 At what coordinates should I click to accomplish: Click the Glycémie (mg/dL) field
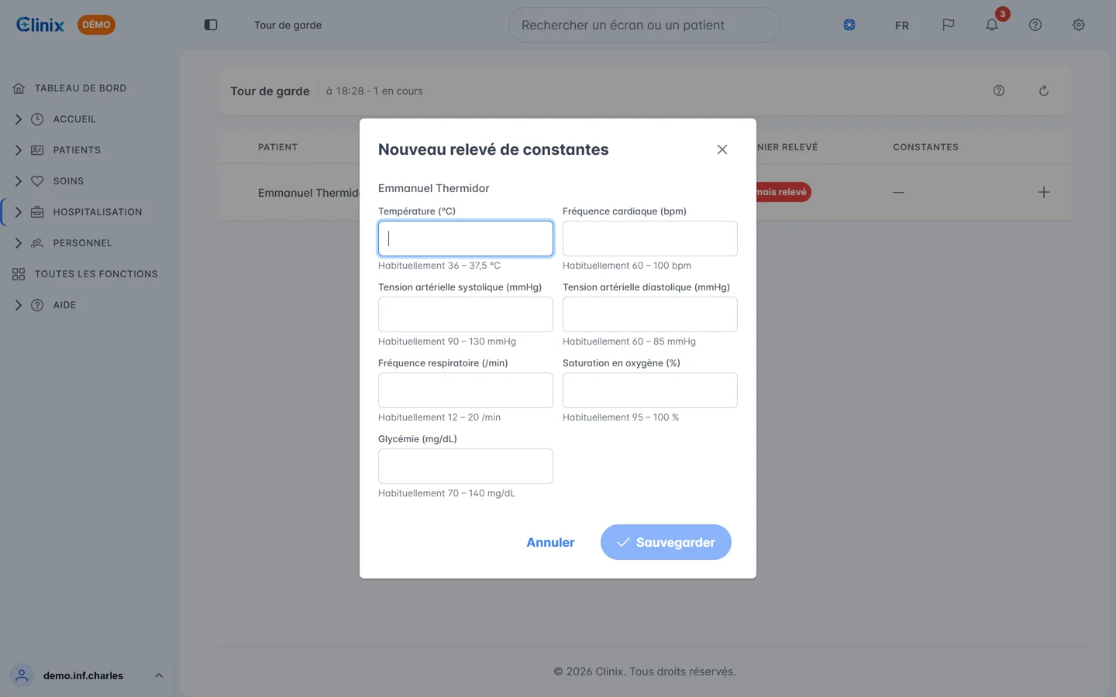click(x=466, y=466)
